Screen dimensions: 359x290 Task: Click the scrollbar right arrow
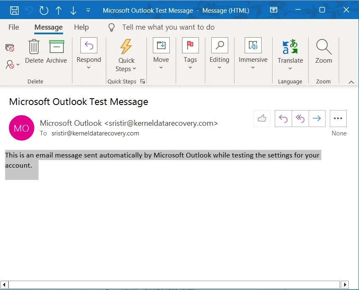tap(345, 285)
